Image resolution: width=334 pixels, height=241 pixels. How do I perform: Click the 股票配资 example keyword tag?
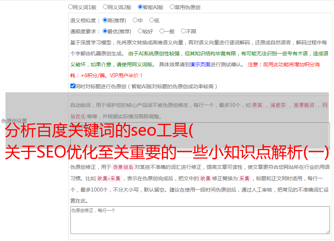[x=304, y=105]
